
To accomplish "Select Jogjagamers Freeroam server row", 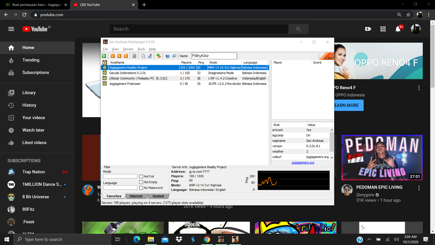I will [185, 84].
